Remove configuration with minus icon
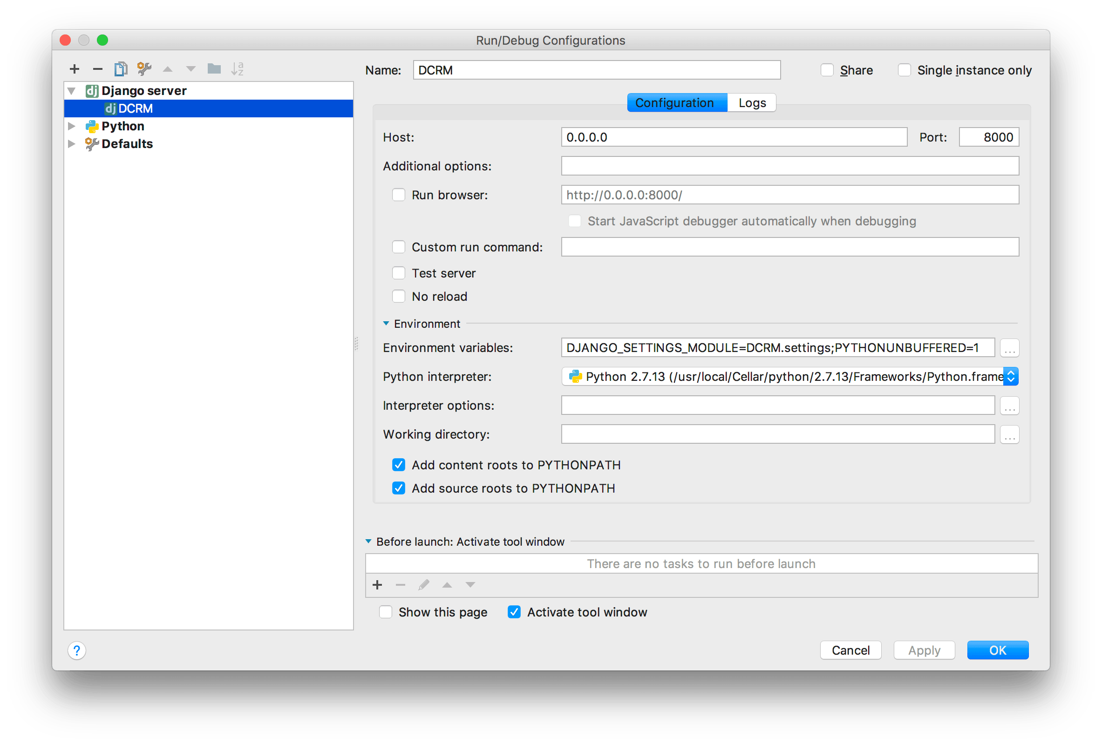The height and width of the screenshot is (745, 1102). (98, 69)
